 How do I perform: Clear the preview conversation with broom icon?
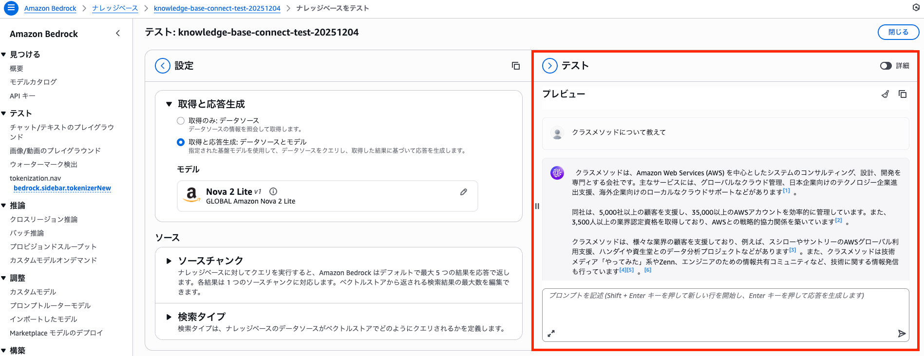[886, 94]
